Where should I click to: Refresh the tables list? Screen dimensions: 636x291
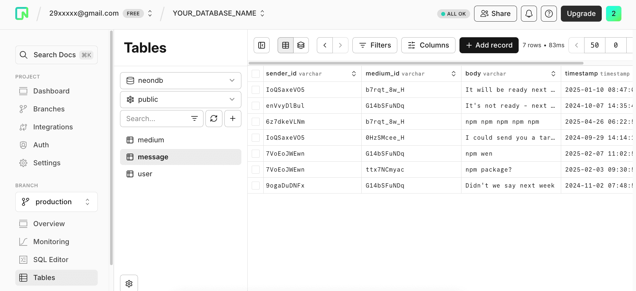tap(214, 119)
